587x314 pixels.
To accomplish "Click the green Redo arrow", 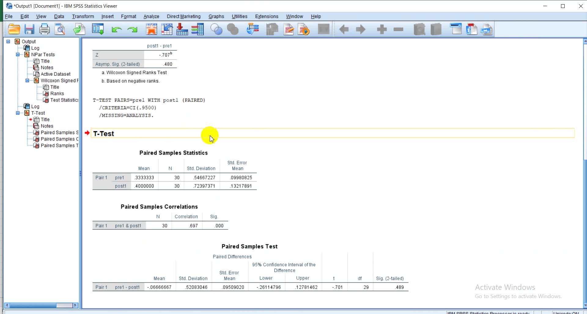I will (132, 29).
